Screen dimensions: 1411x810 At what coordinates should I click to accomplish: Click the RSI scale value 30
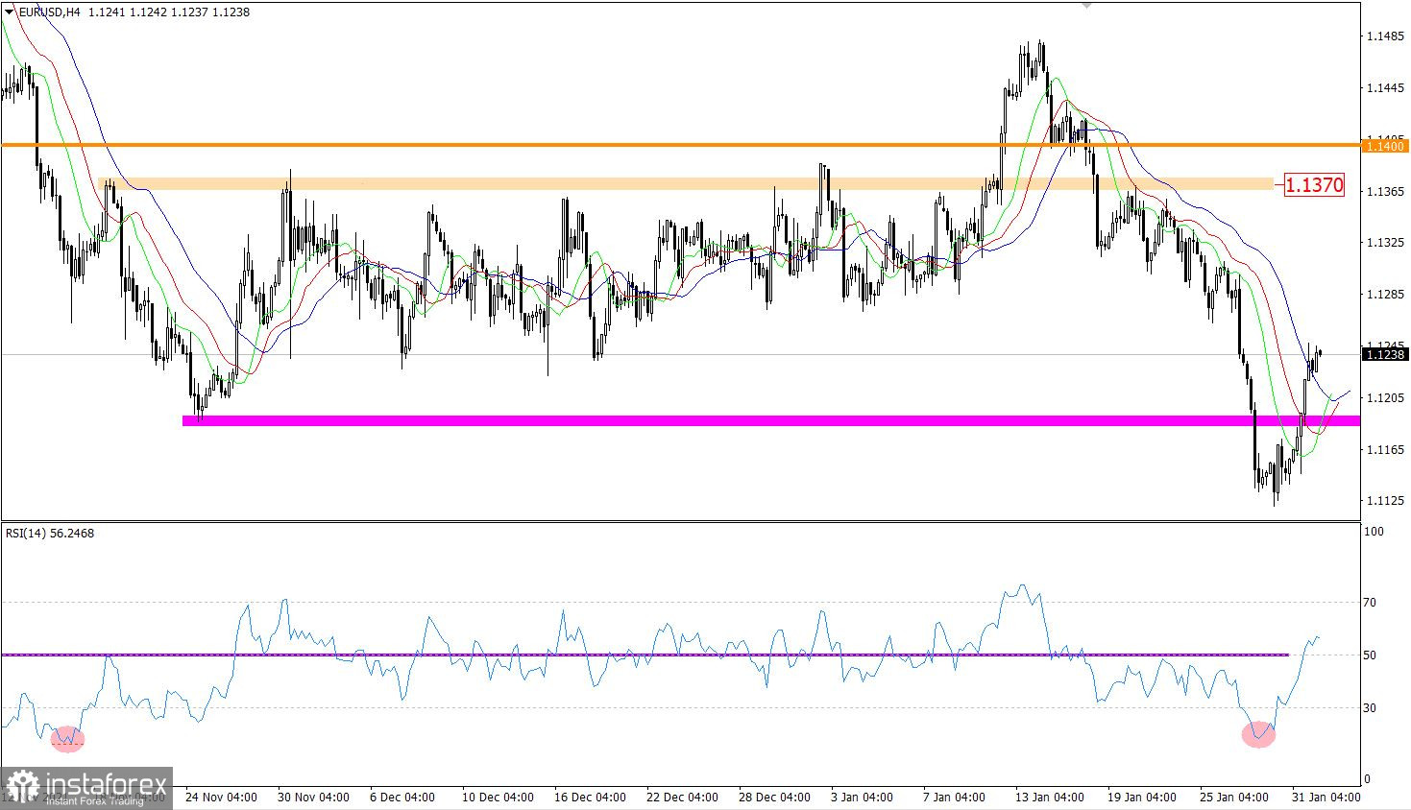point(1371,708)
